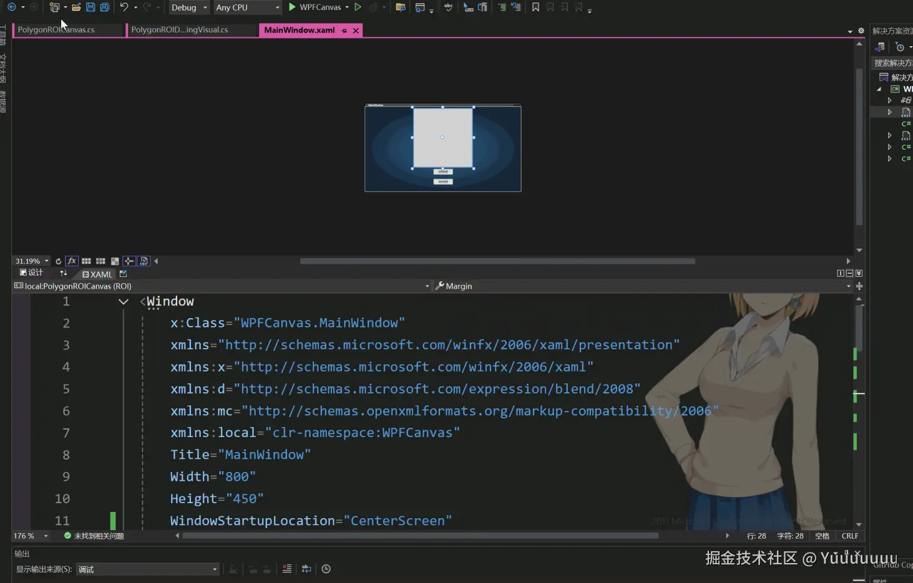Click the clock timestamp icon in output
913x583 pixels.
[x=326, y=569]
